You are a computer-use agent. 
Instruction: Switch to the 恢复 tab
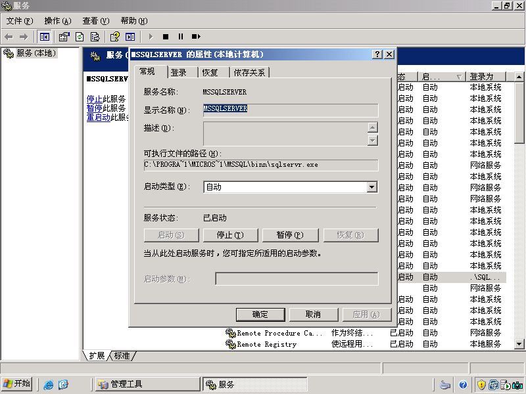click(x=214, y=72)
